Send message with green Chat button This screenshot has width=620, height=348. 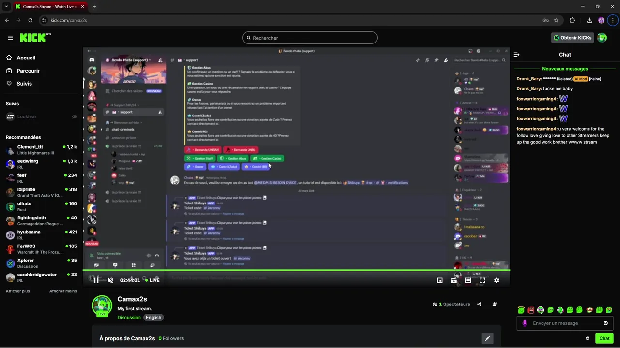(x=604, y=338)
